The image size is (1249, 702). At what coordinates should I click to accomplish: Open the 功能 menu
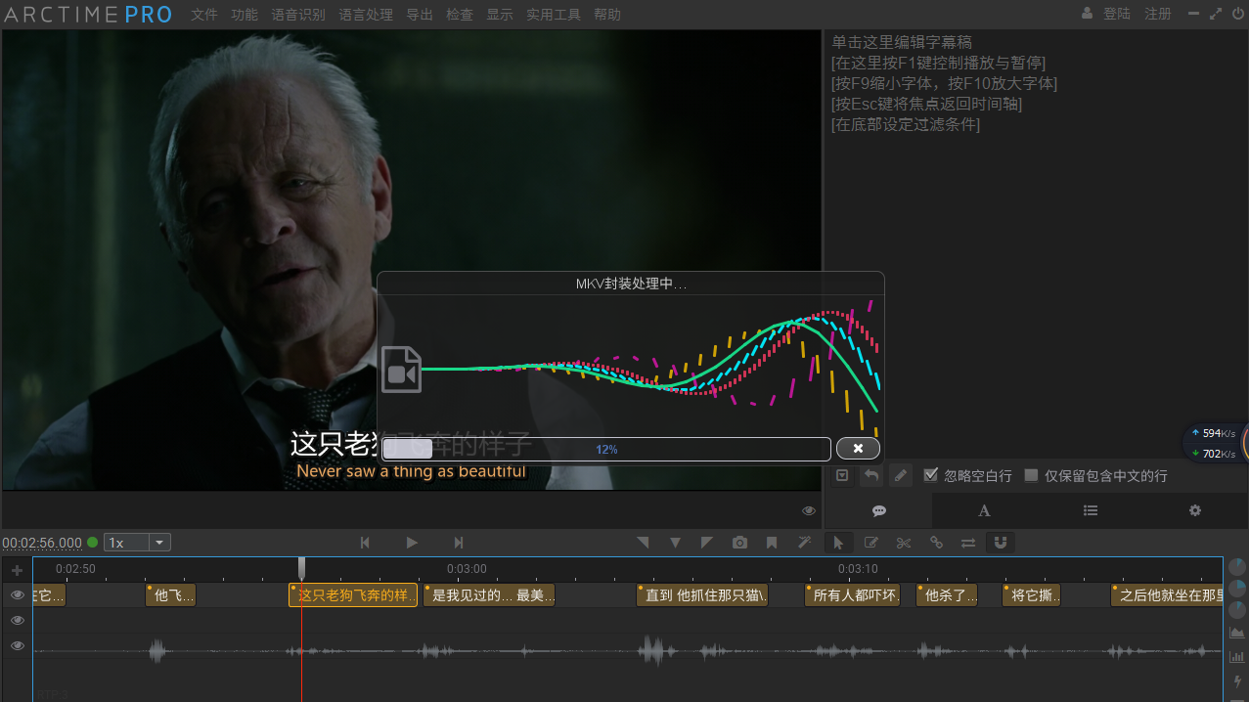click(245, 15)
